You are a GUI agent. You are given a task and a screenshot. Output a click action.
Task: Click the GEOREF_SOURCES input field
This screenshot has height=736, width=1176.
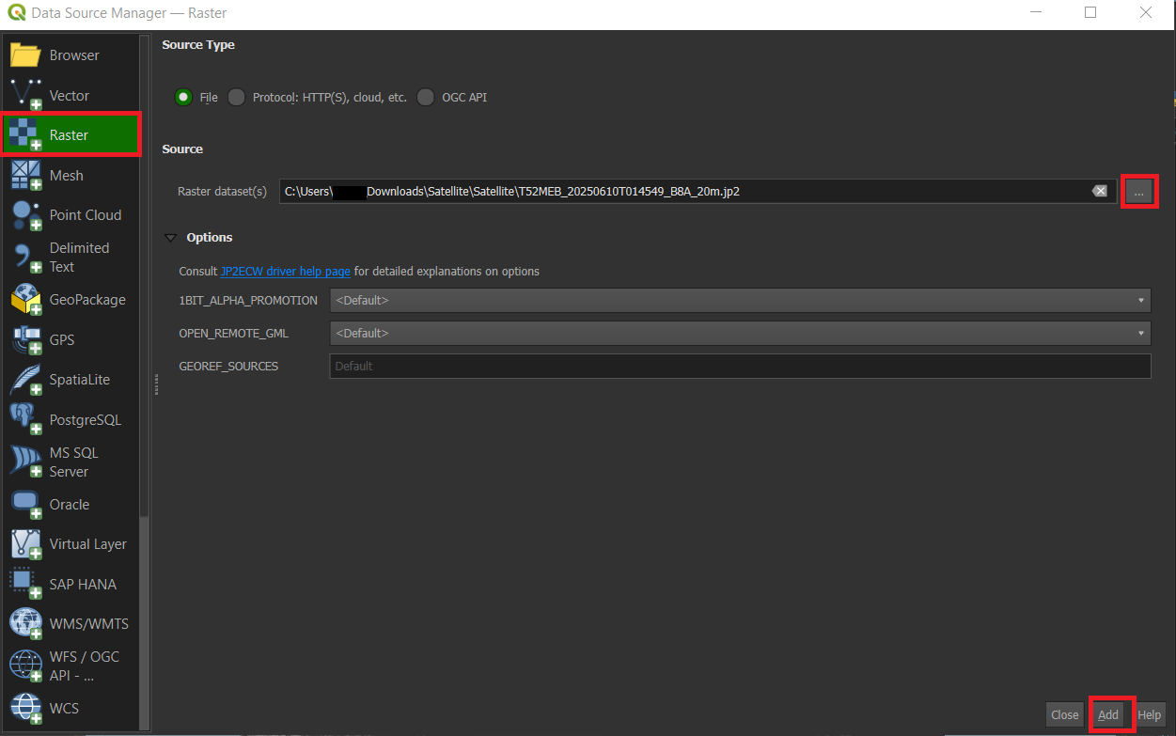[740, 366]
